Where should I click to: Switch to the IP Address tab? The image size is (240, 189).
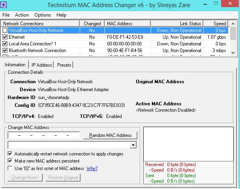coord(41,65)
